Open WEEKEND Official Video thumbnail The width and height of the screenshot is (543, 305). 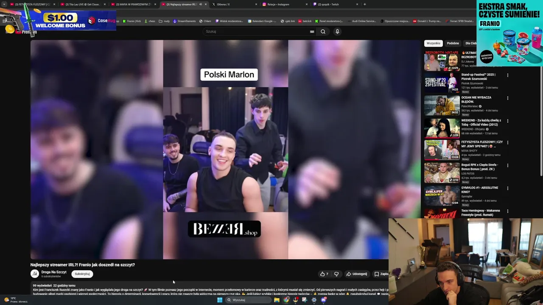[x=442, y=128]
